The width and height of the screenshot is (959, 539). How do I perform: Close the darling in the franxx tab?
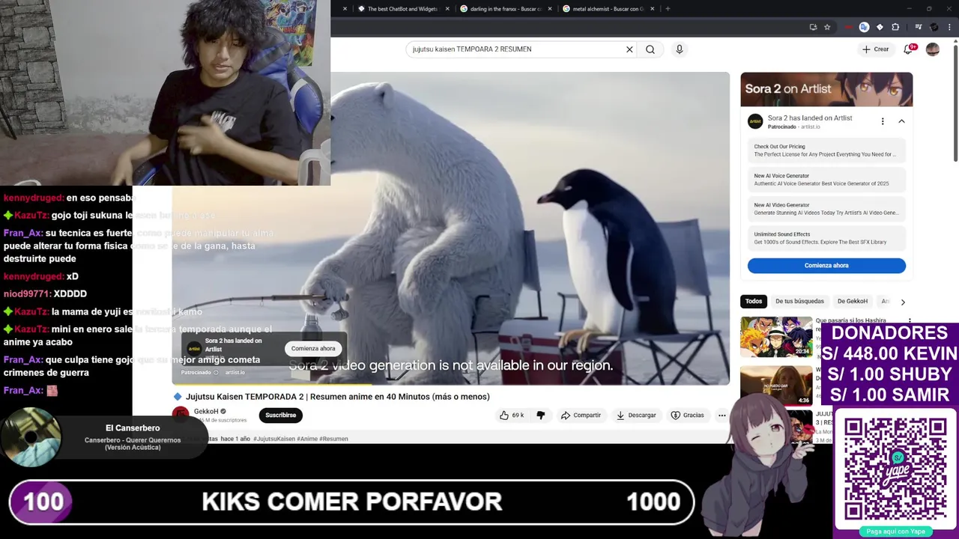pos(550,9)
